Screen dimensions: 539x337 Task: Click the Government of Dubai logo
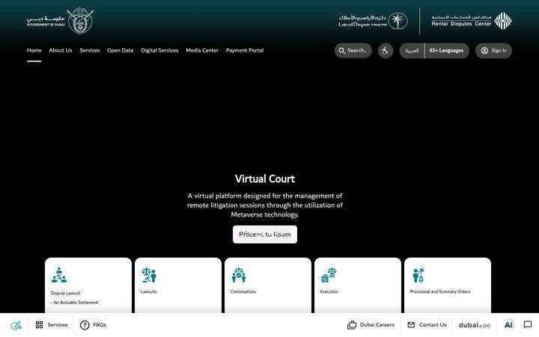coord(60,21)
